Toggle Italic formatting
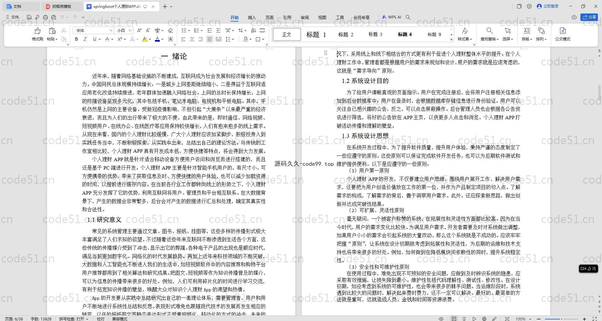 pyautogui.click(x=85, y=39)
